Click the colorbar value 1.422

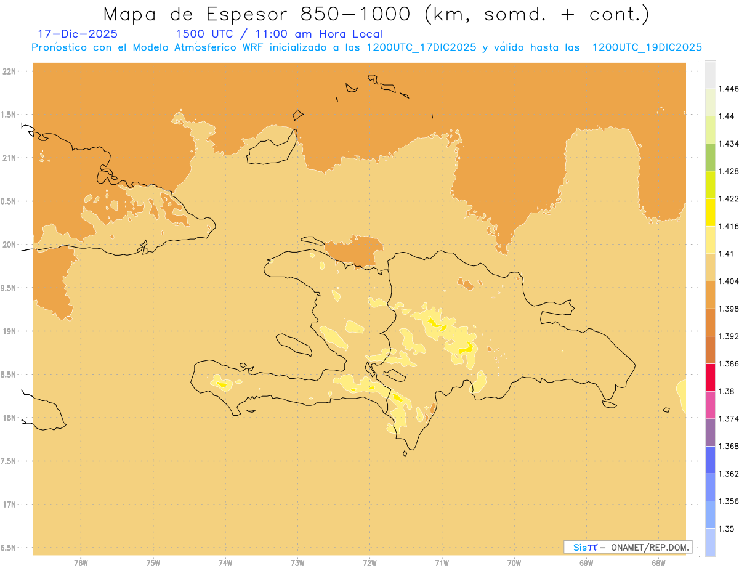[729, 199]
